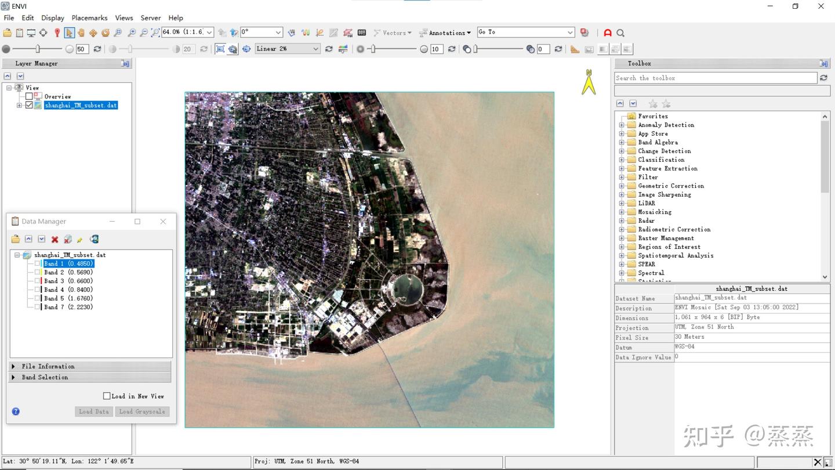Enable the Load in New View checkbox
835x470 pixels.
point(107,396)
